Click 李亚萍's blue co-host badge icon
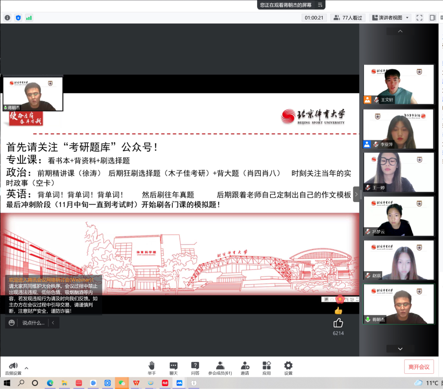 [367, 144]
